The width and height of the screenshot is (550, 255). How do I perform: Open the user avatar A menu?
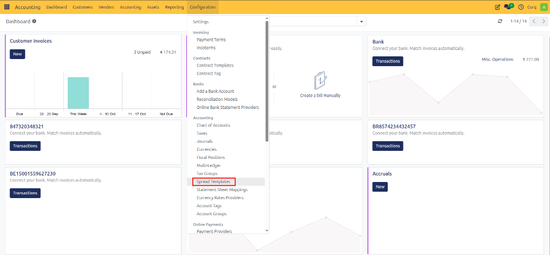coord(544,7)
